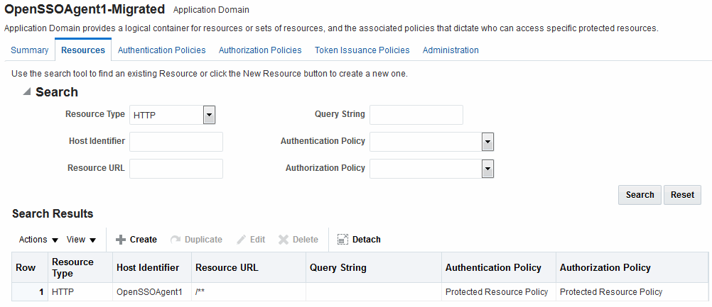This screenshot has width=712, height=307.
Task: Select row 1 number cell
Action: (x=30, y=292)
